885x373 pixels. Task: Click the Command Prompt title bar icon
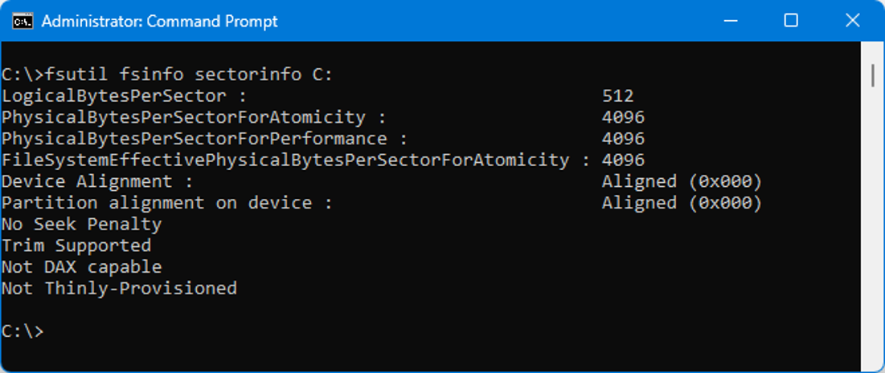(23, 21)
